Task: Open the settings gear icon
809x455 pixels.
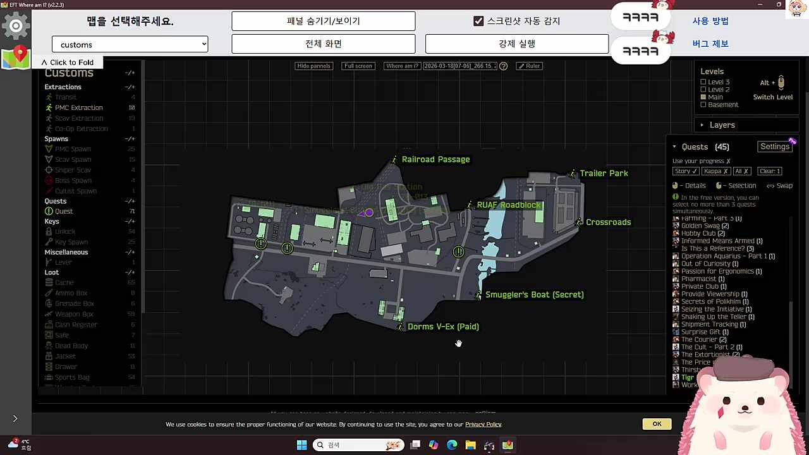Action: pyautogui.click(x=16, y=26)
